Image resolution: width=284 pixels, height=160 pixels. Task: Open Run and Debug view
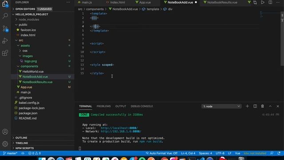[5, 40]
